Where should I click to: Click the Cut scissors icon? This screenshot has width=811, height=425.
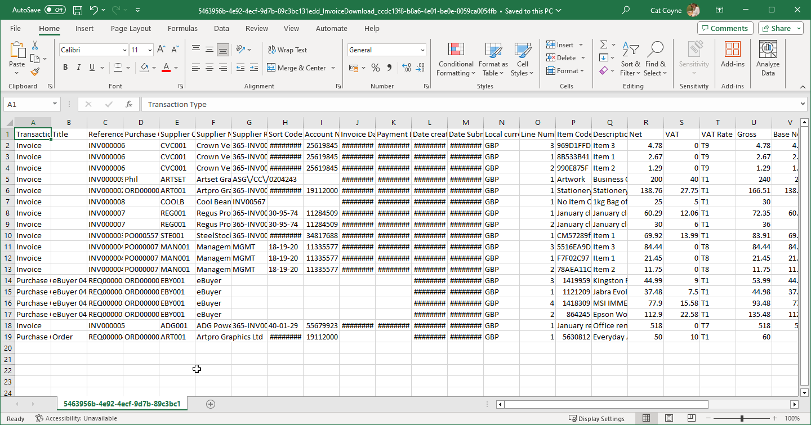point(35,46)
